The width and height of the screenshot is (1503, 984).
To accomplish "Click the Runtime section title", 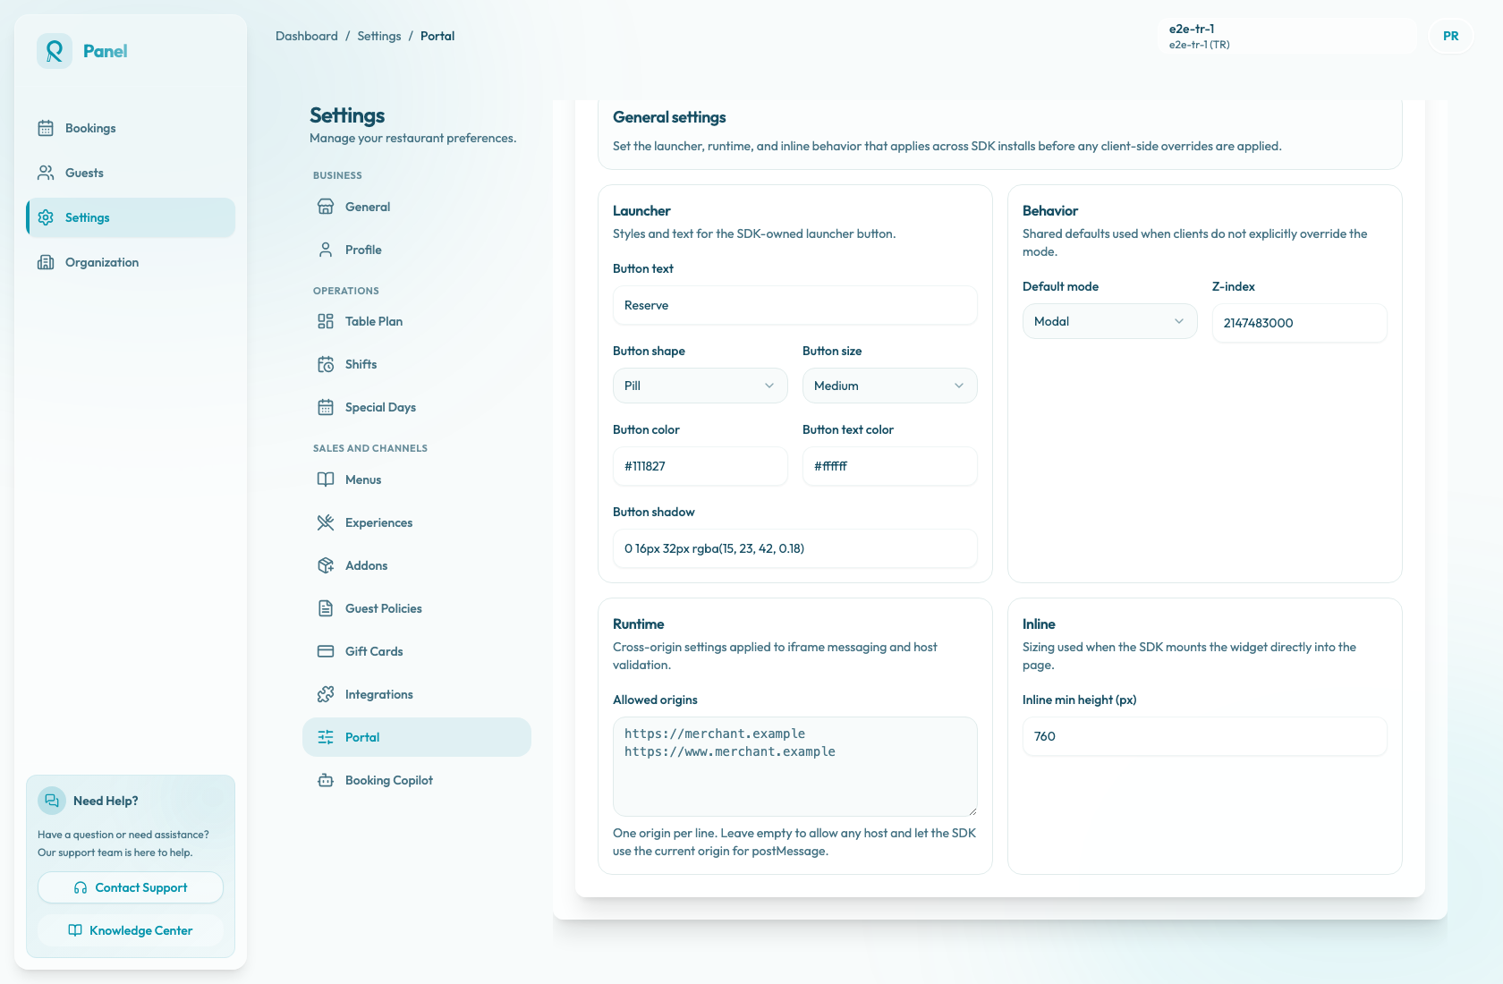I will coord(639,624).
